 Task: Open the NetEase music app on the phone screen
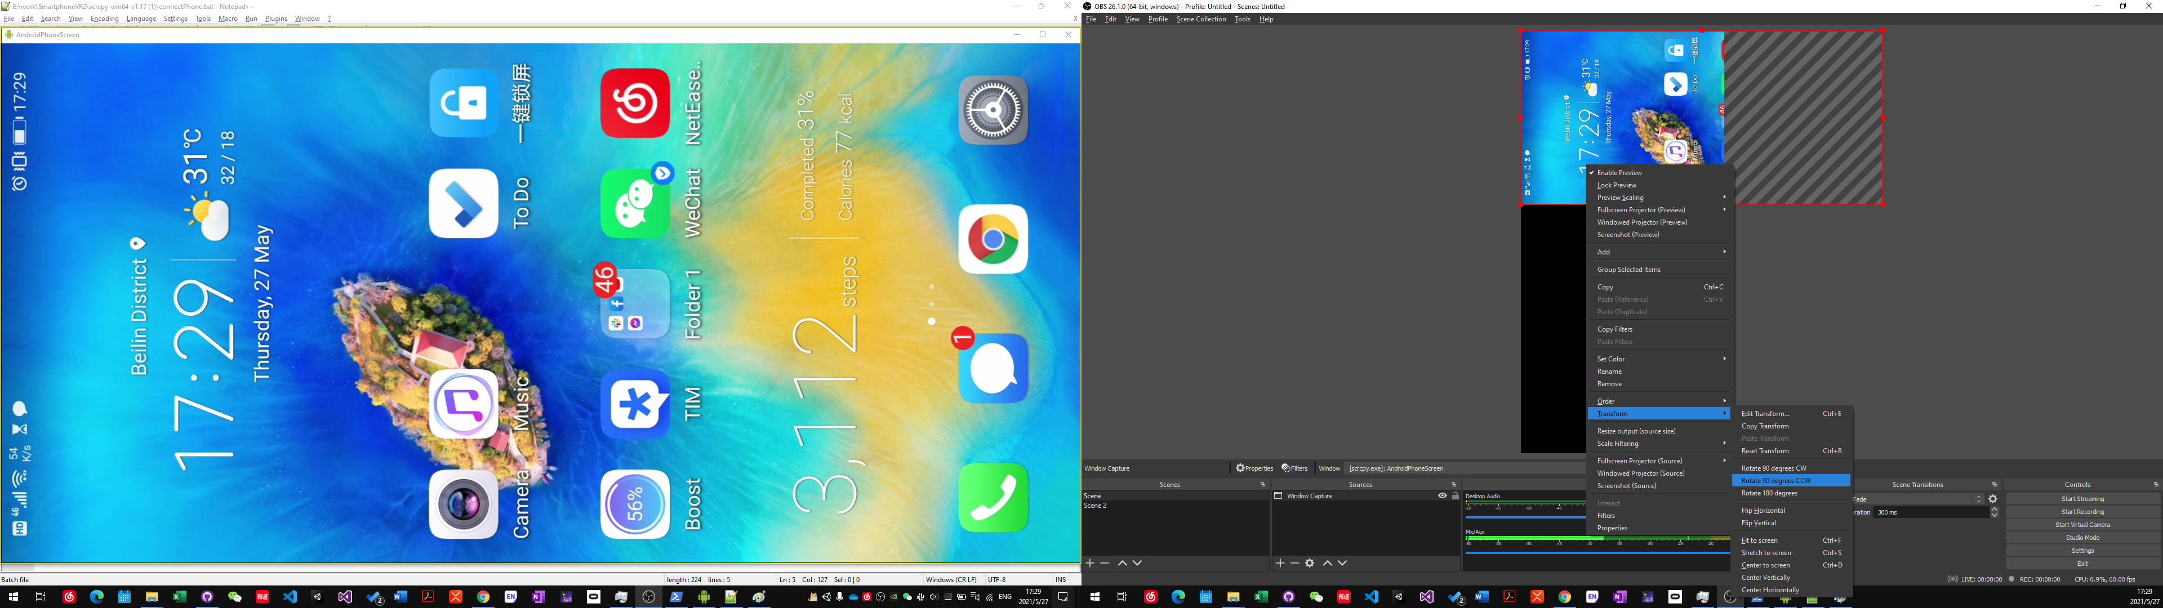pos(635,103)
